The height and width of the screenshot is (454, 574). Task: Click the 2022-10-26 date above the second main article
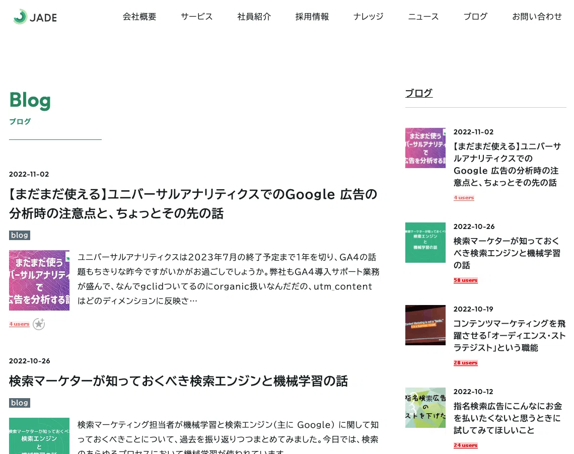[x=30, y=361]
